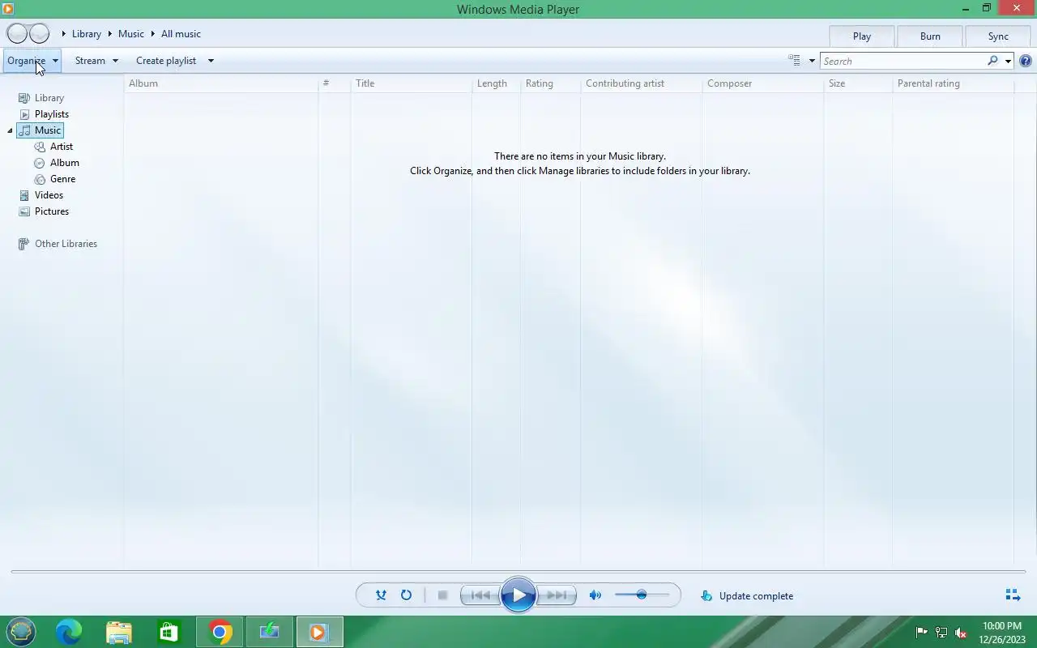The image size is (1037, 648).
Task: Open the View options dropdown arrow
Action: [x=812, y=61]
